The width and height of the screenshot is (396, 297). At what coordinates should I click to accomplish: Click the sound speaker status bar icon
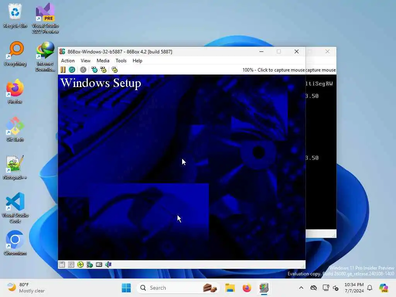pos(108,265)
